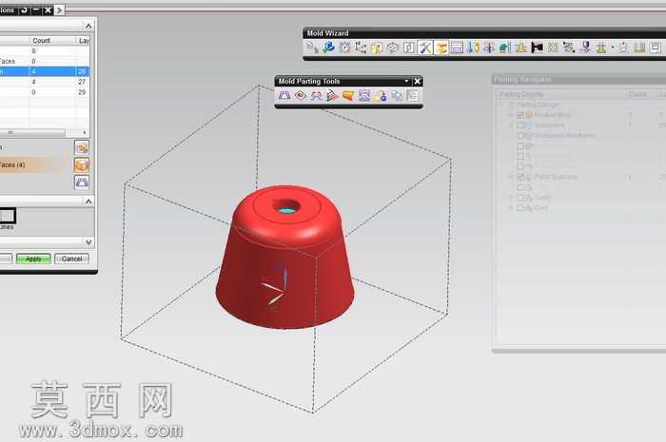Click the arrow button beside dialog close

coord(59,10)
